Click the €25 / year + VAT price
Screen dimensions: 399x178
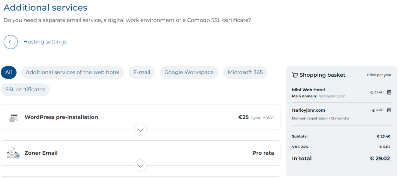pos(256,117)
